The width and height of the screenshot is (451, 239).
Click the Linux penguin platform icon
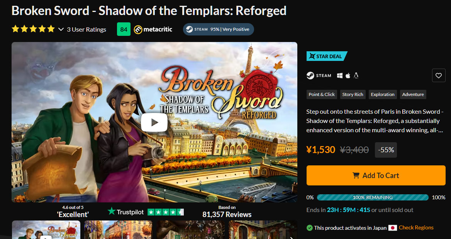click(x=356, y=76)
